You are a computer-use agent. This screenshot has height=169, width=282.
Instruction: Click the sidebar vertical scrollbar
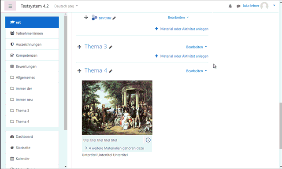click(66, 73)
